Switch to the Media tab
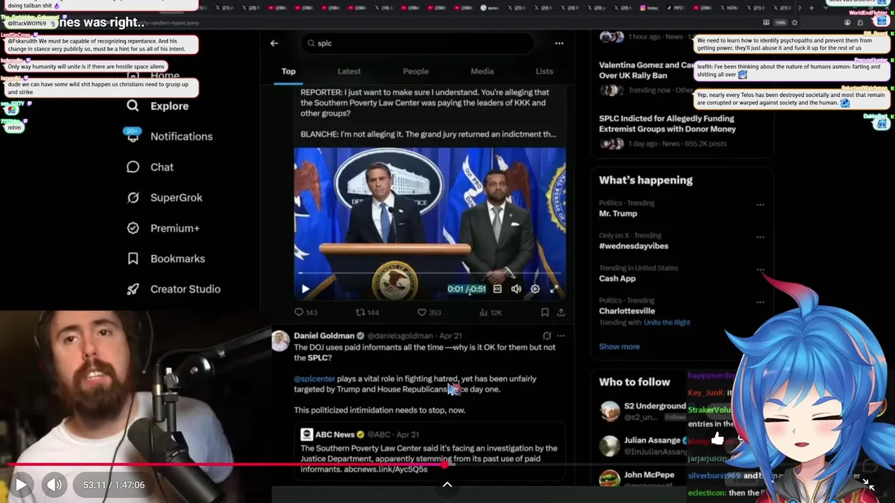This screenshot has height=503, width=895. pyautogui.click(x=482, y=71)
